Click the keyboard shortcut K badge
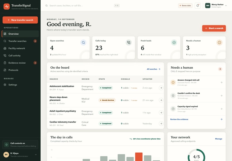 pyautogui.click(x=117, y=6)
